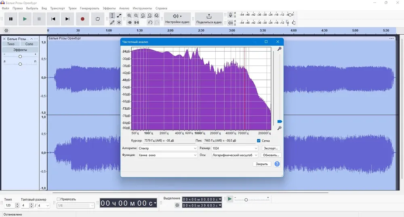
Task: Open the Алгоритм dropdown set to Спектр
Action: pyautogui.click(x=168, y=148)
